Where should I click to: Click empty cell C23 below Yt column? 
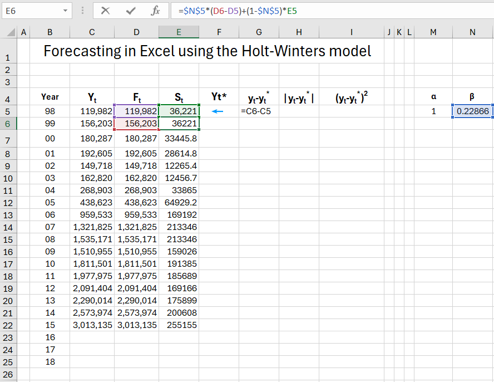pyautogui.click(x=92, y=337)
